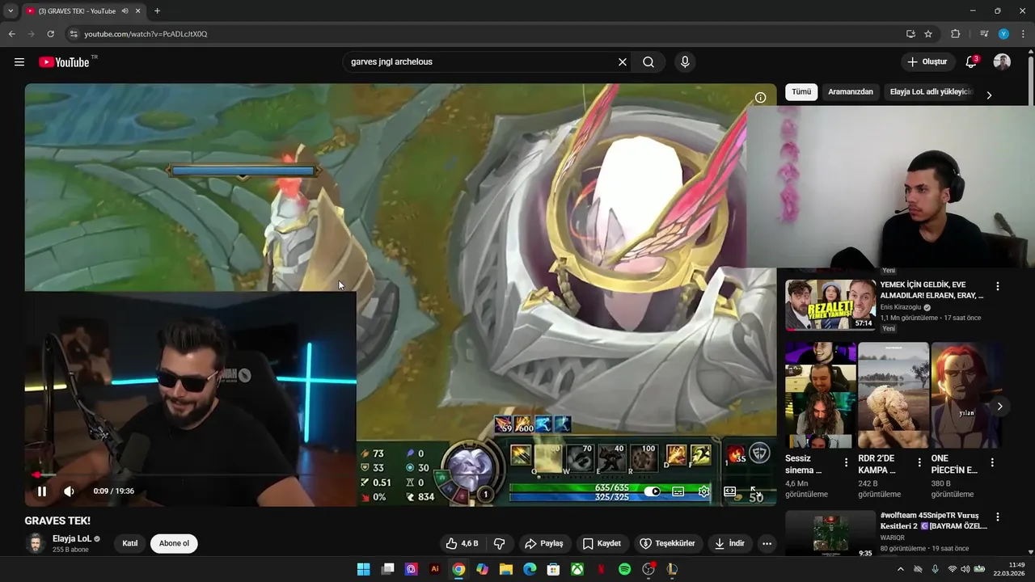
Task: Toggle subtitles in video player
Action: coord(678,491)
